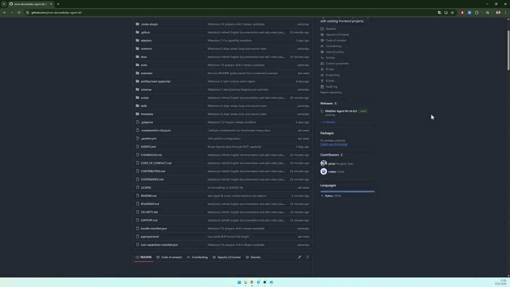Viewport: 510px width, 287px height.
Task: Open File Explorer from the taskbar
Action: pyautogui.click(x=245, y=282)
